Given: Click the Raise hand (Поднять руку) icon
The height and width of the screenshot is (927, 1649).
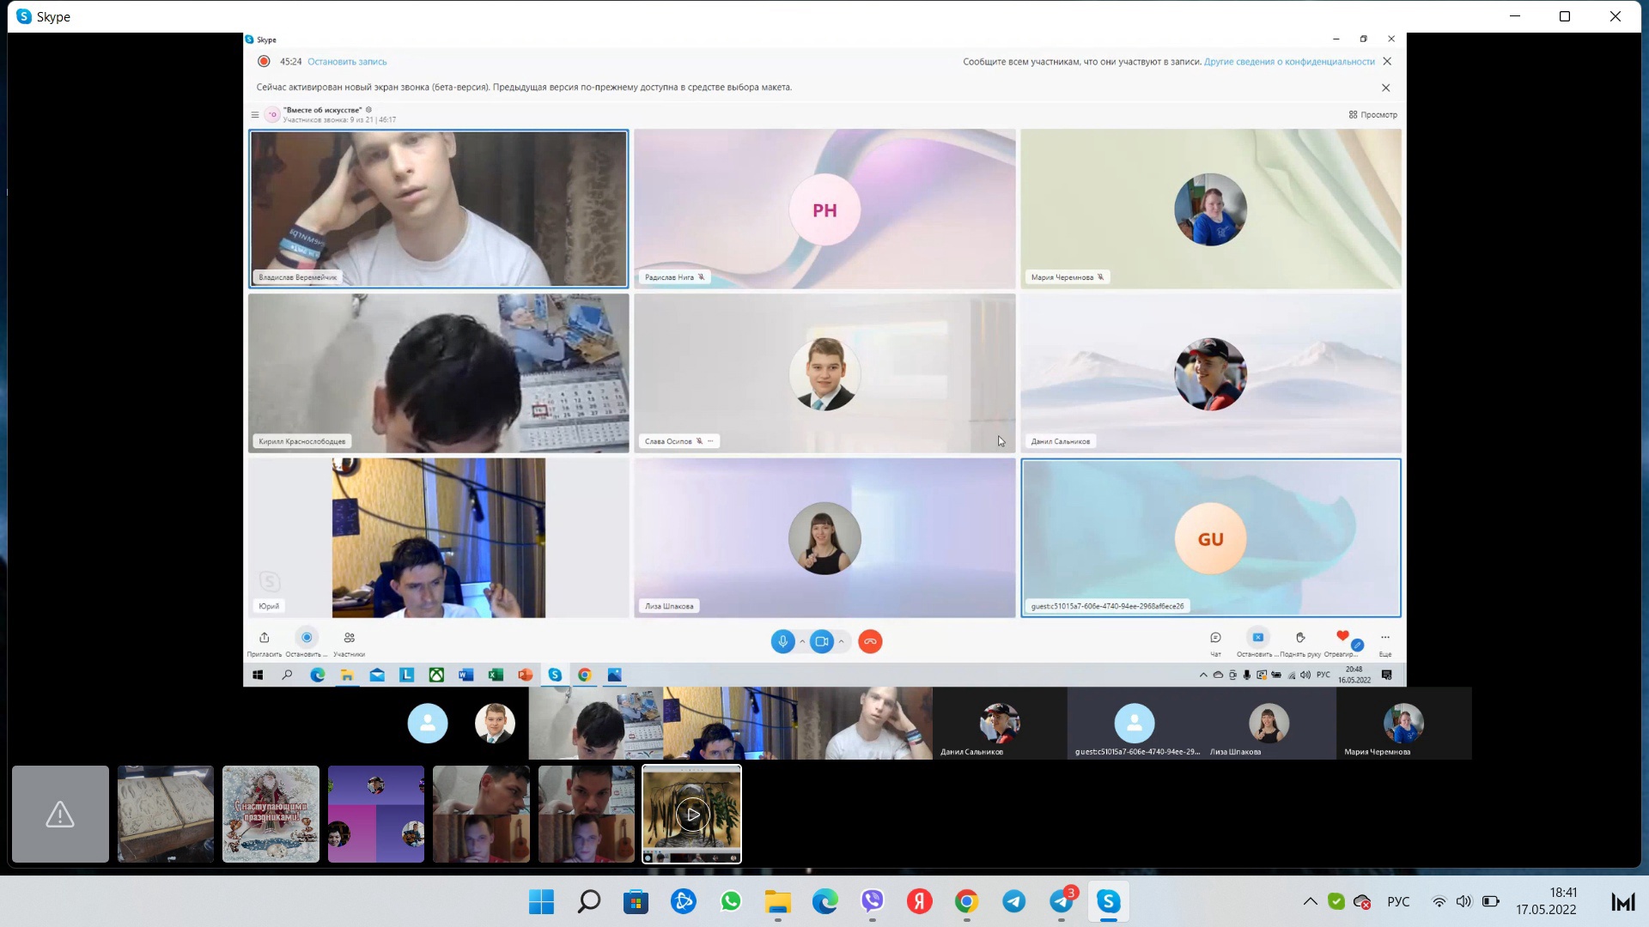Looking at the screenshot, I should pyautogui.click(x=1300, y=638).
